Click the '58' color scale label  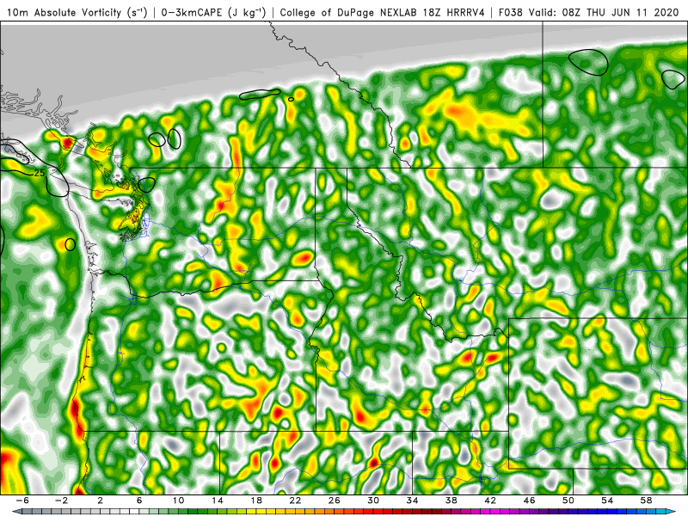click(646, 501)
